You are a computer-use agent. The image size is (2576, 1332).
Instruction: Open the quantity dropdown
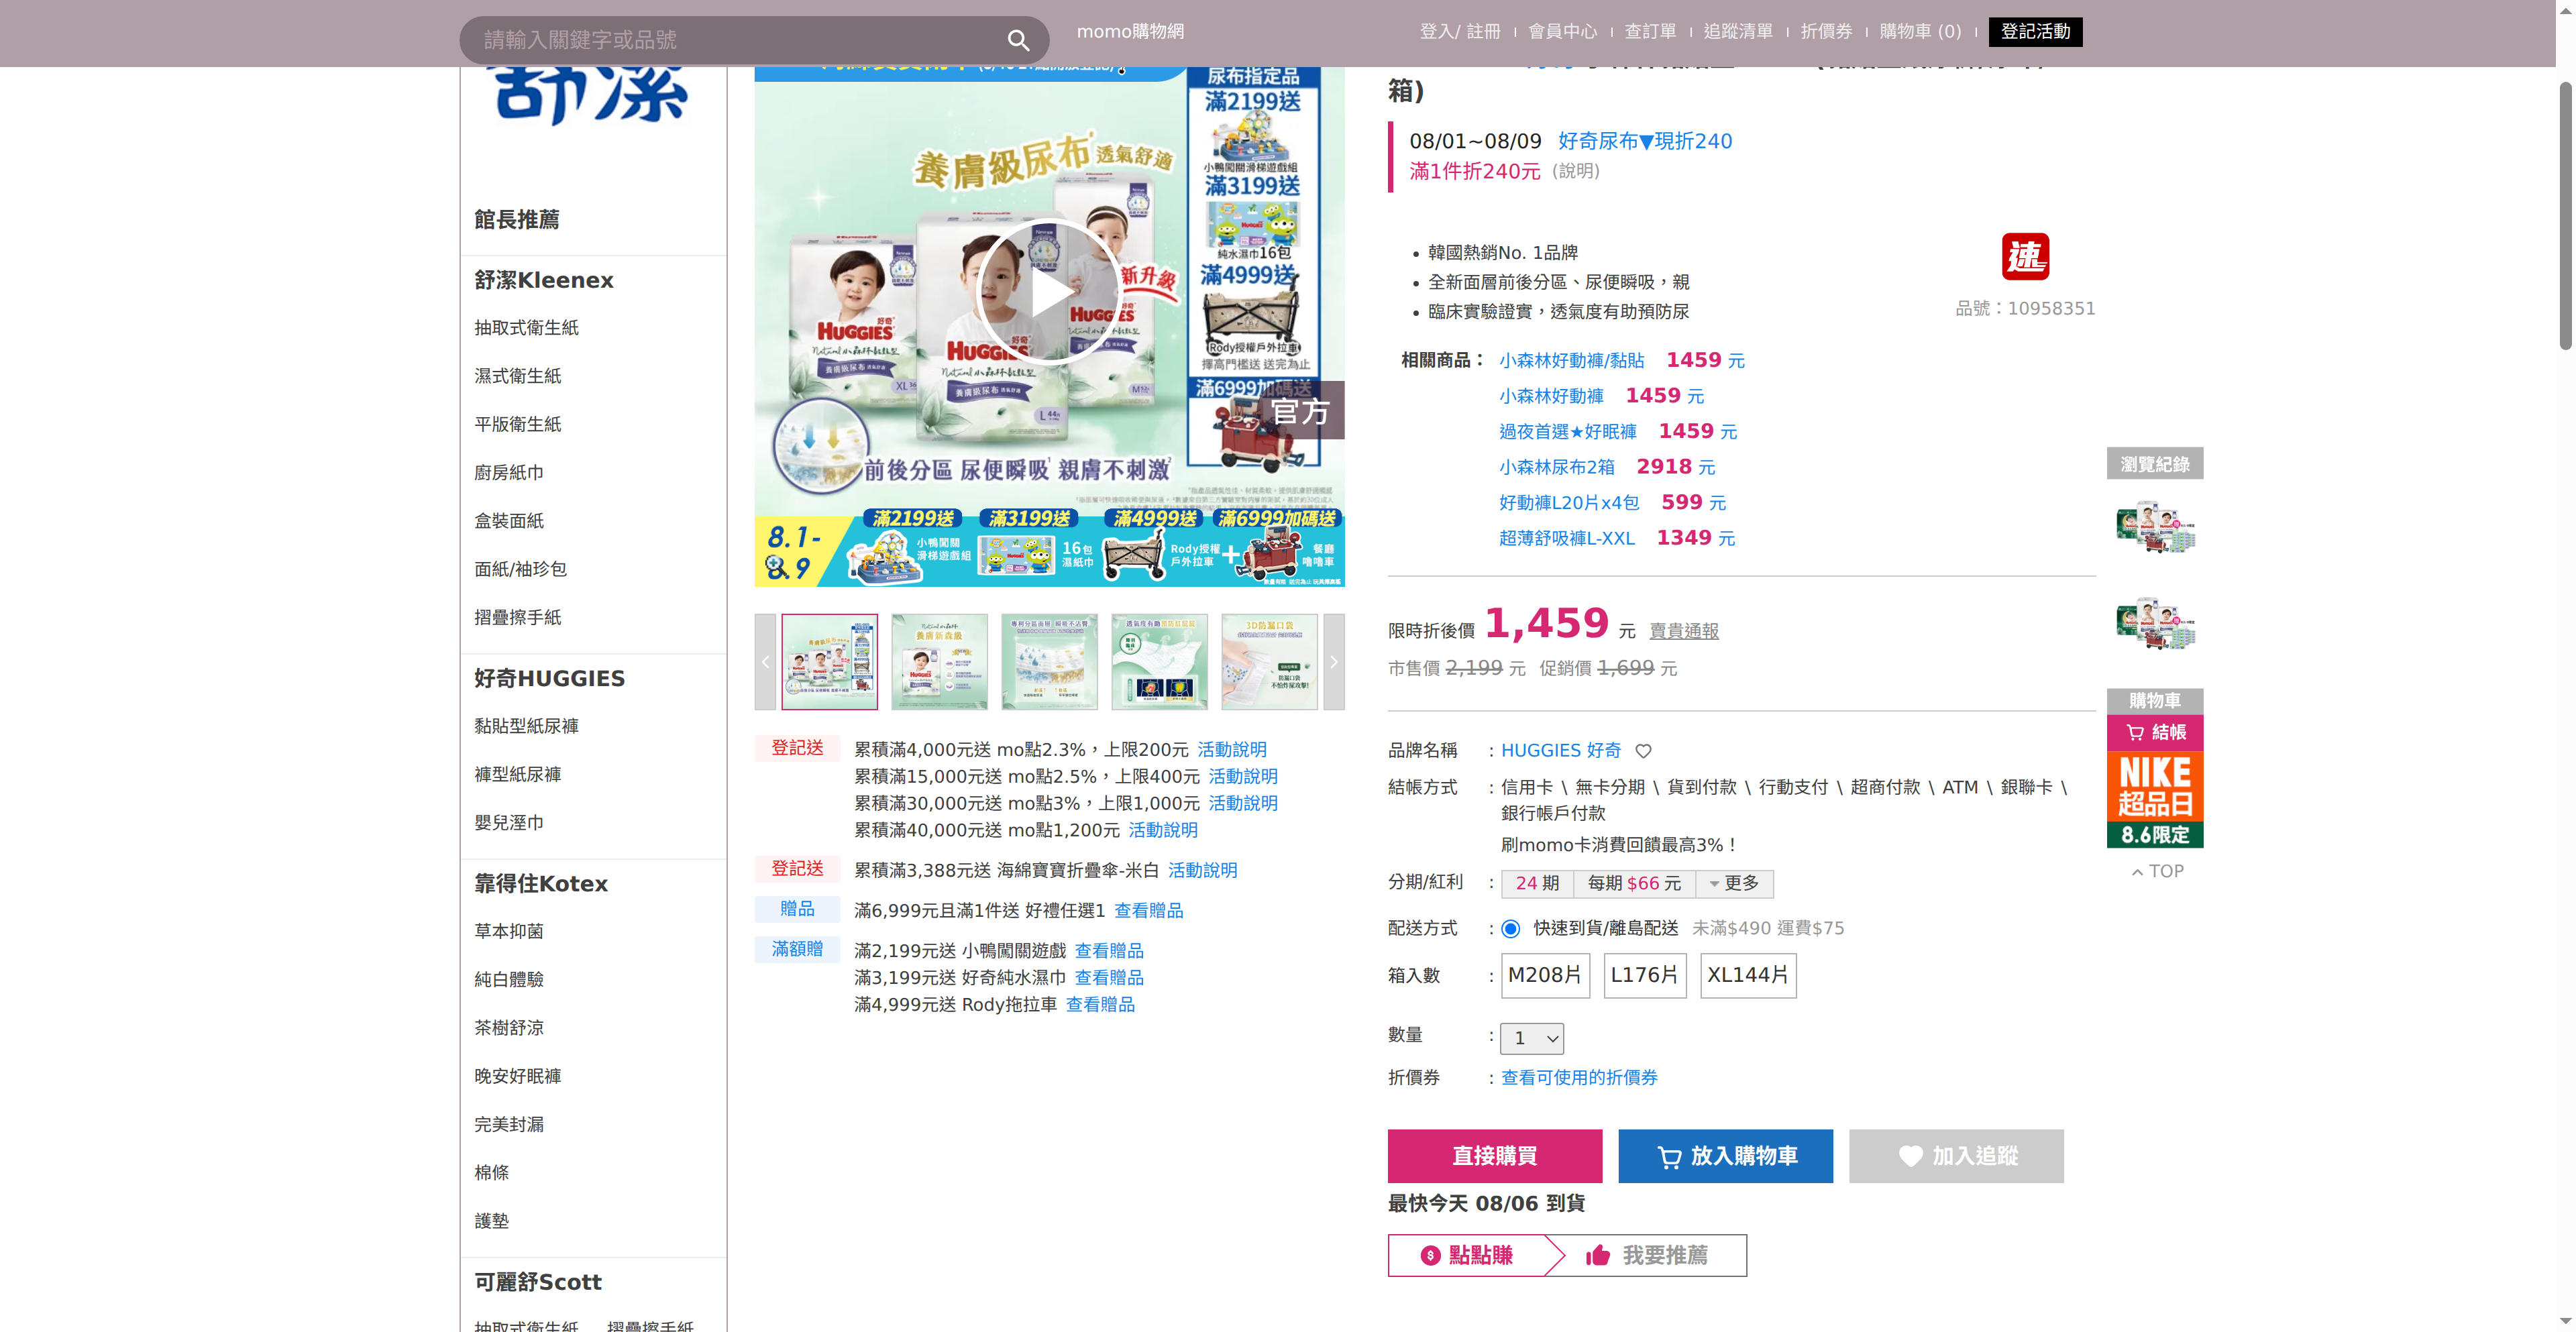[1532, 1038]
